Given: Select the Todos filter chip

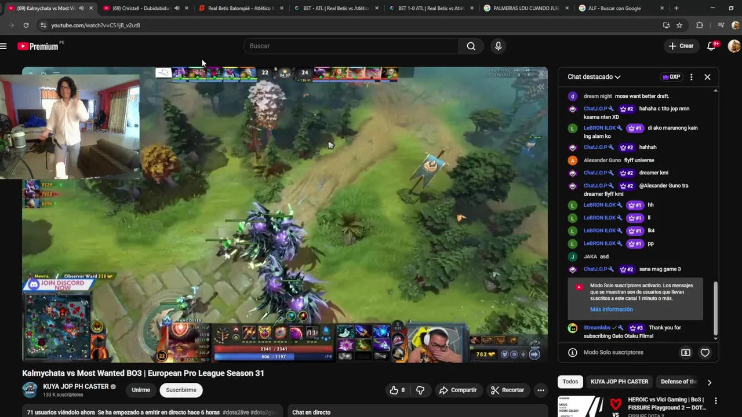Looking at the screenshot, I should [x=570, y=382].
